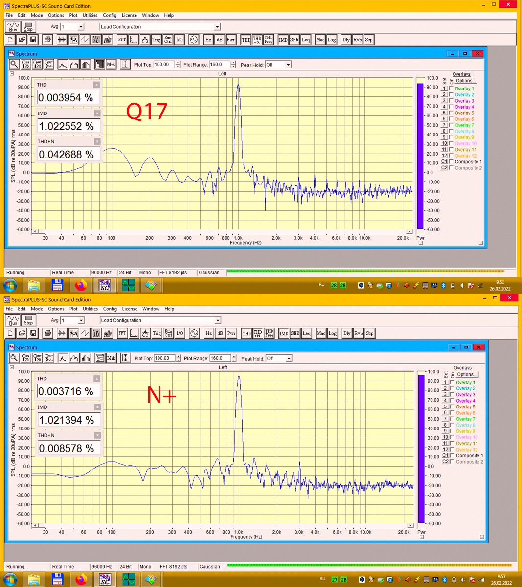522x587 pixels.
Task: Enable Overlay 5 checkbox in Q17 window
Action: (x=452, y=113)
